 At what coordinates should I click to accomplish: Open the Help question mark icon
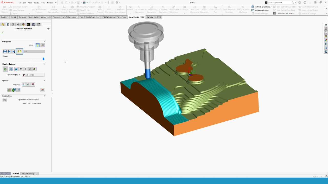pos(305,3)
